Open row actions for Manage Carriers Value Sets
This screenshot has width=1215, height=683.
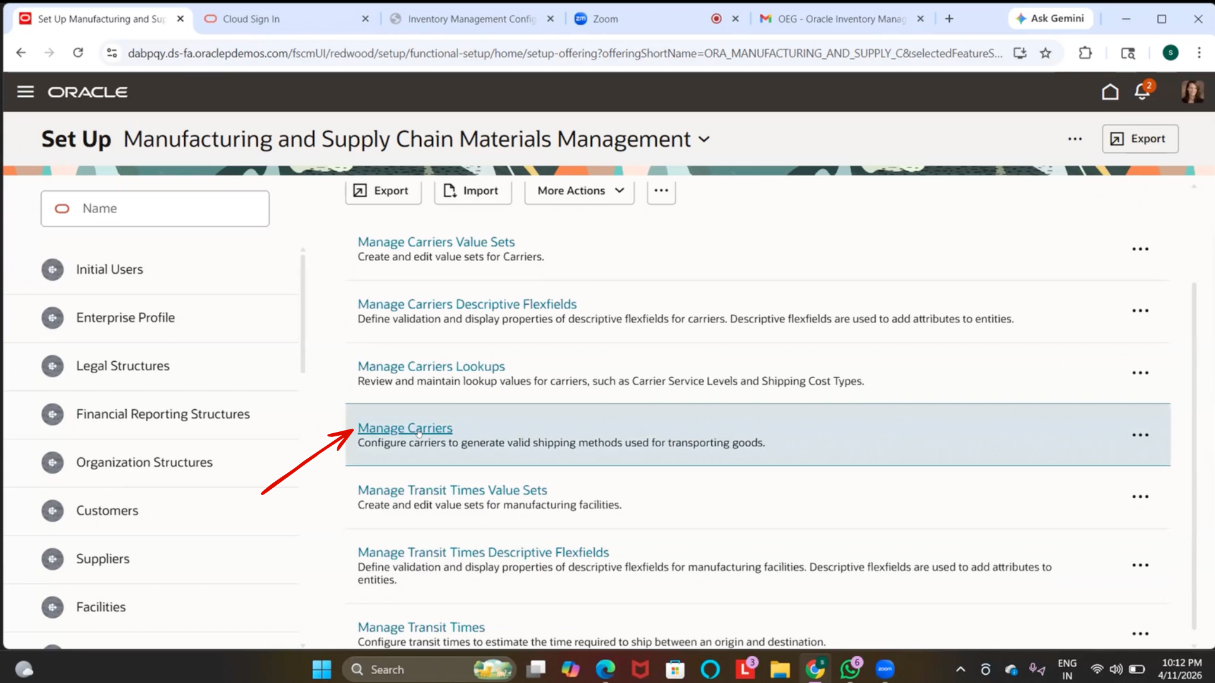pos(1140,249)
